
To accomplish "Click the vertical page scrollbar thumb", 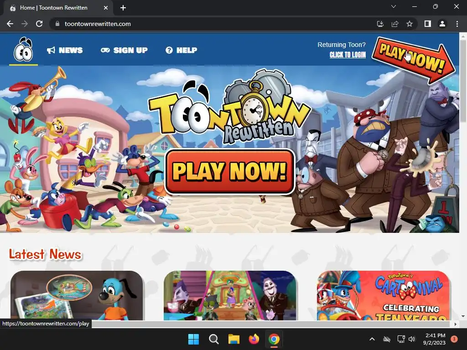I will tap(463, 81).
